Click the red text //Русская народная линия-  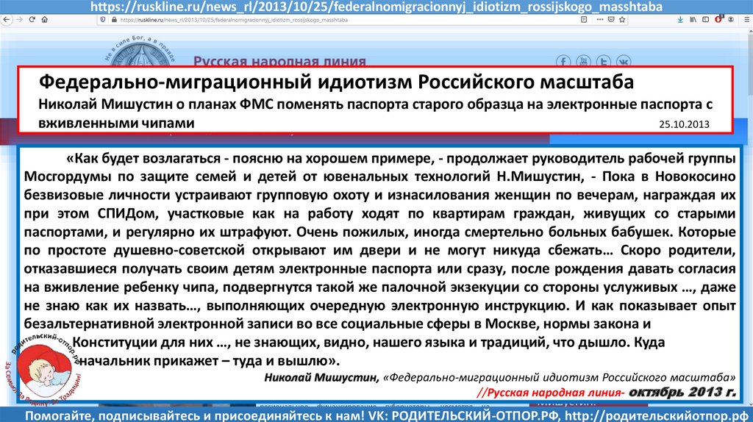(550, 393)
